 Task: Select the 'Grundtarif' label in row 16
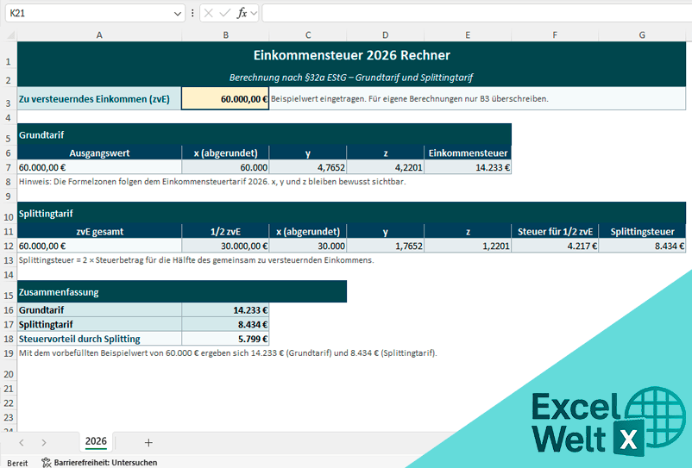click(99, 309)
